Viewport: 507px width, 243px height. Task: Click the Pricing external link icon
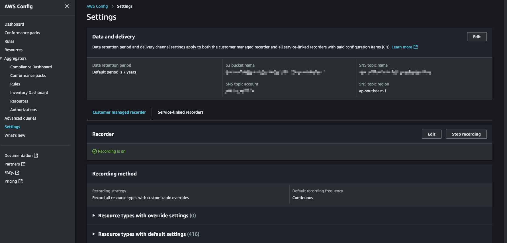point(21,181)
